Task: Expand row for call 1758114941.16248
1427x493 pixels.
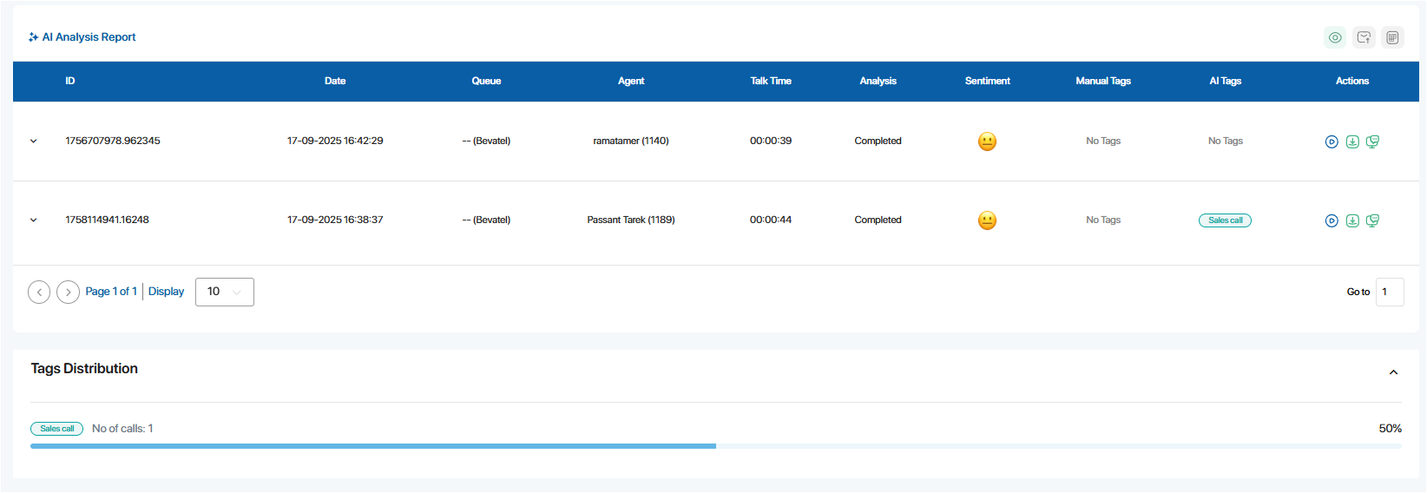Action: click(x=34, y=220)
